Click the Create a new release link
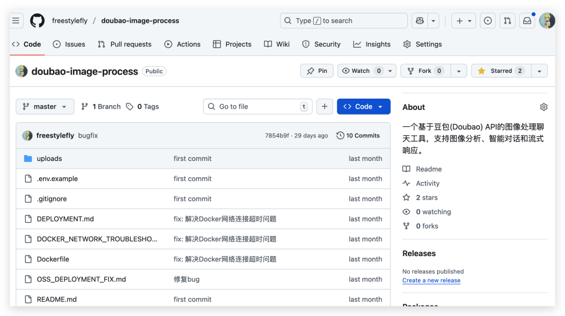 click(431, 280)
